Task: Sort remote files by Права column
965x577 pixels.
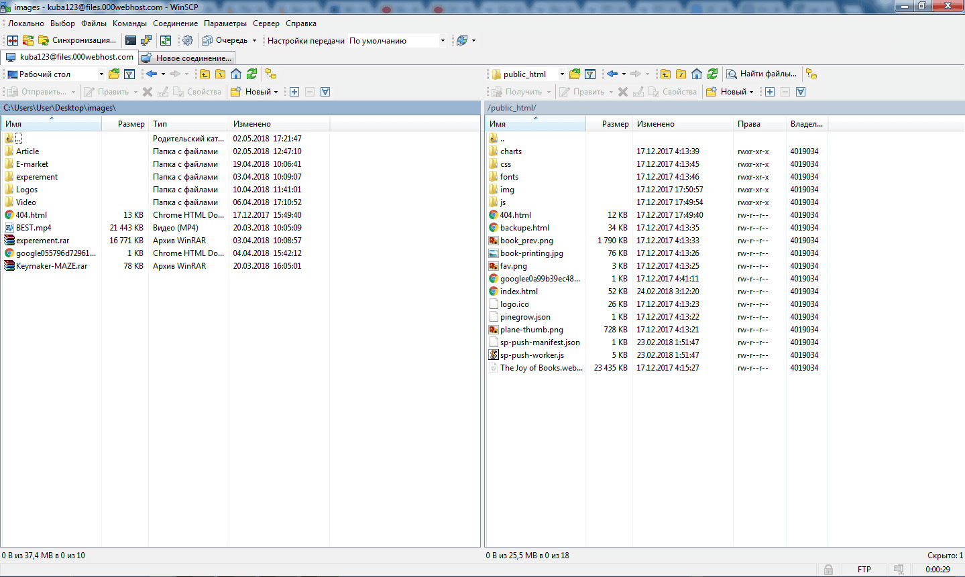Action: pyautogui.click(x=760, y=124)
